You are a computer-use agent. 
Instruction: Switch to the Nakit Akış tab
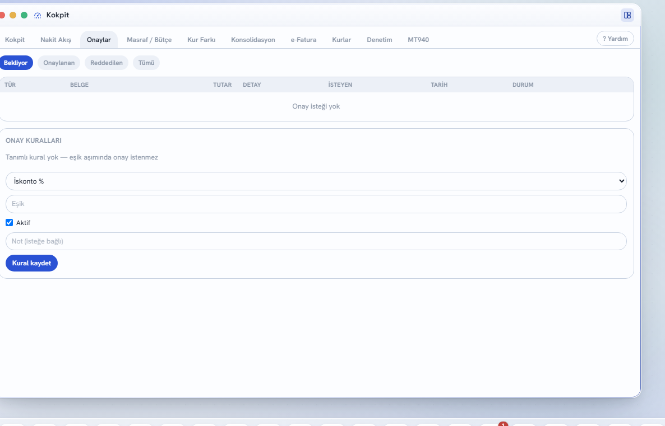pyautogui.click(x=56, y=40)
